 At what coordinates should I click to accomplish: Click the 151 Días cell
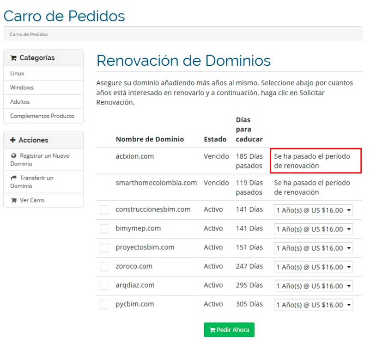click(249, 247)
